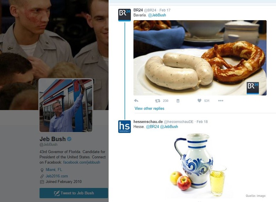This screenshot has width=276, height=202.
Task: Open the Jeb2016.com website link
Action: point(57,176)
